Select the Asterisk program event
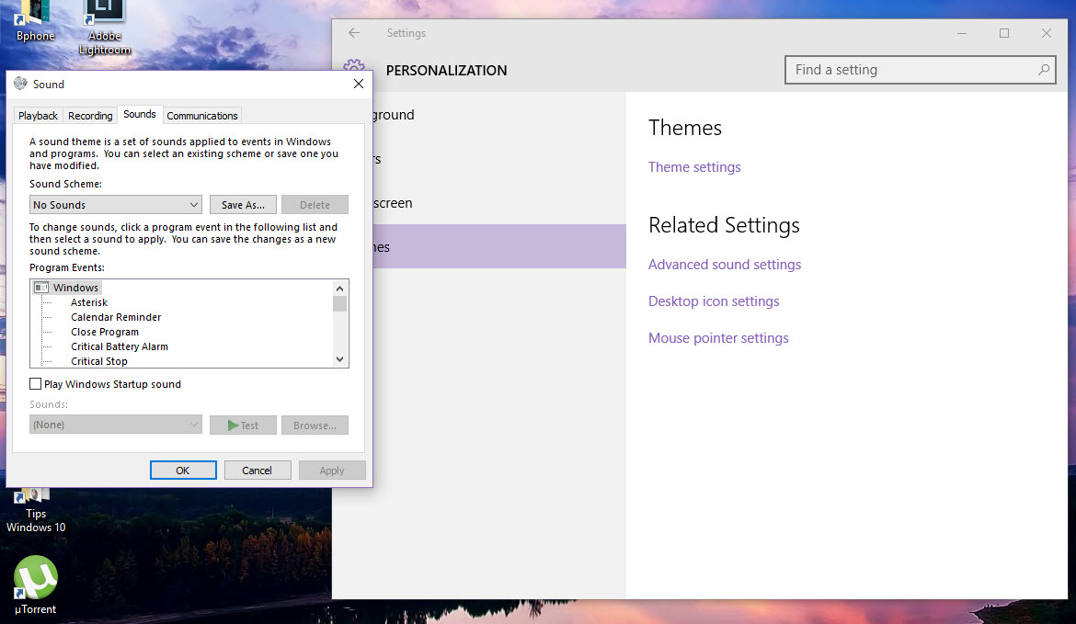 pos(89,301)
